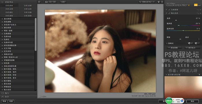Select the 分类.所有 category tab
This screenshot has height=104, width=202.
click(x=9, y=5)
